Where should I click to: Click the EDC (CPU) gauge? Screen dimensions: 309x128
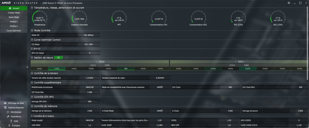click(x=278, y=17)
